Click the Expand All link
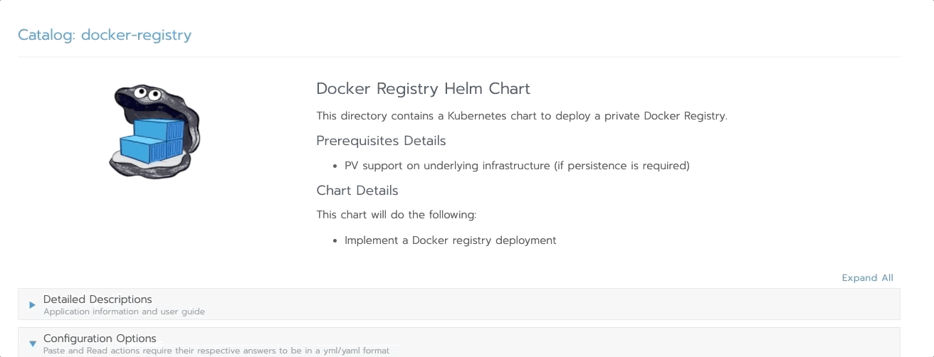The height and width of the screenshot is (357, 934). coord(867,278)
